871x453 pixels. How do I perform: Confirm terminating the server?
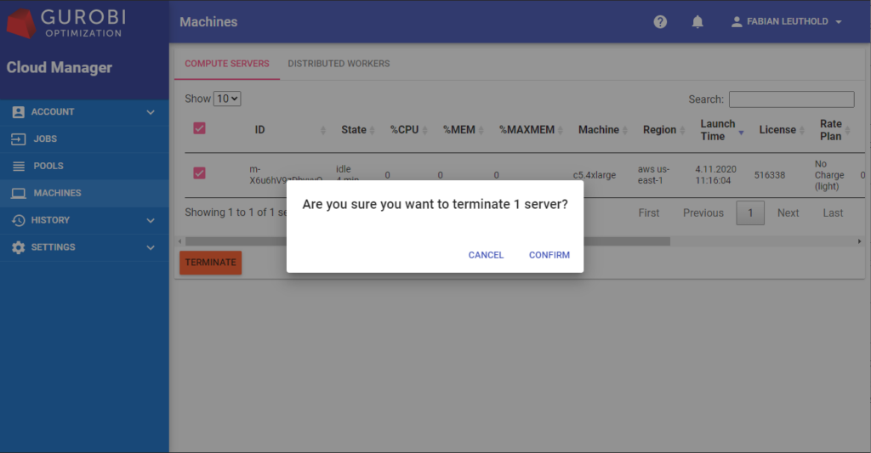[549, 255]
